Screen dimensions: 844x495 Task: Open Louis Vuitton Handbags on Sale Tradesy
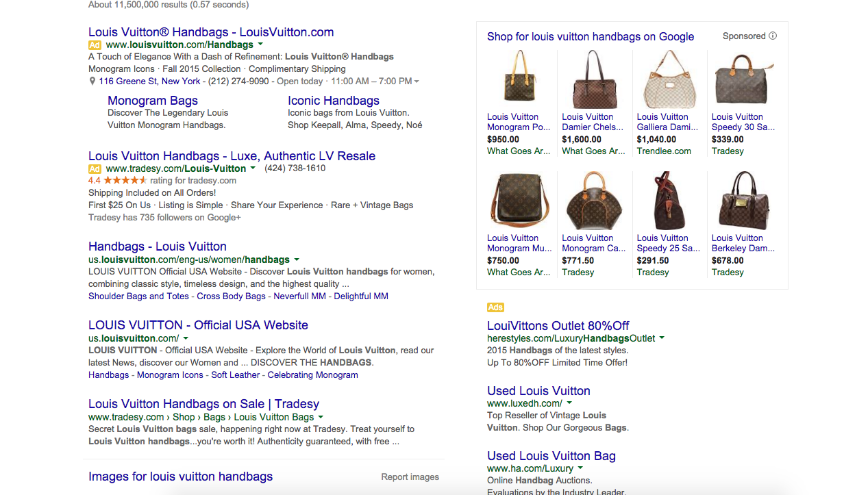coord(203,404)
